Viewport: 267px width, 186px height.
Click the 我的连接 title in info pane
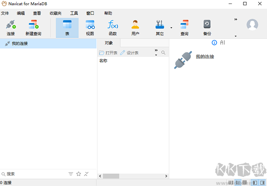point(205,57)
